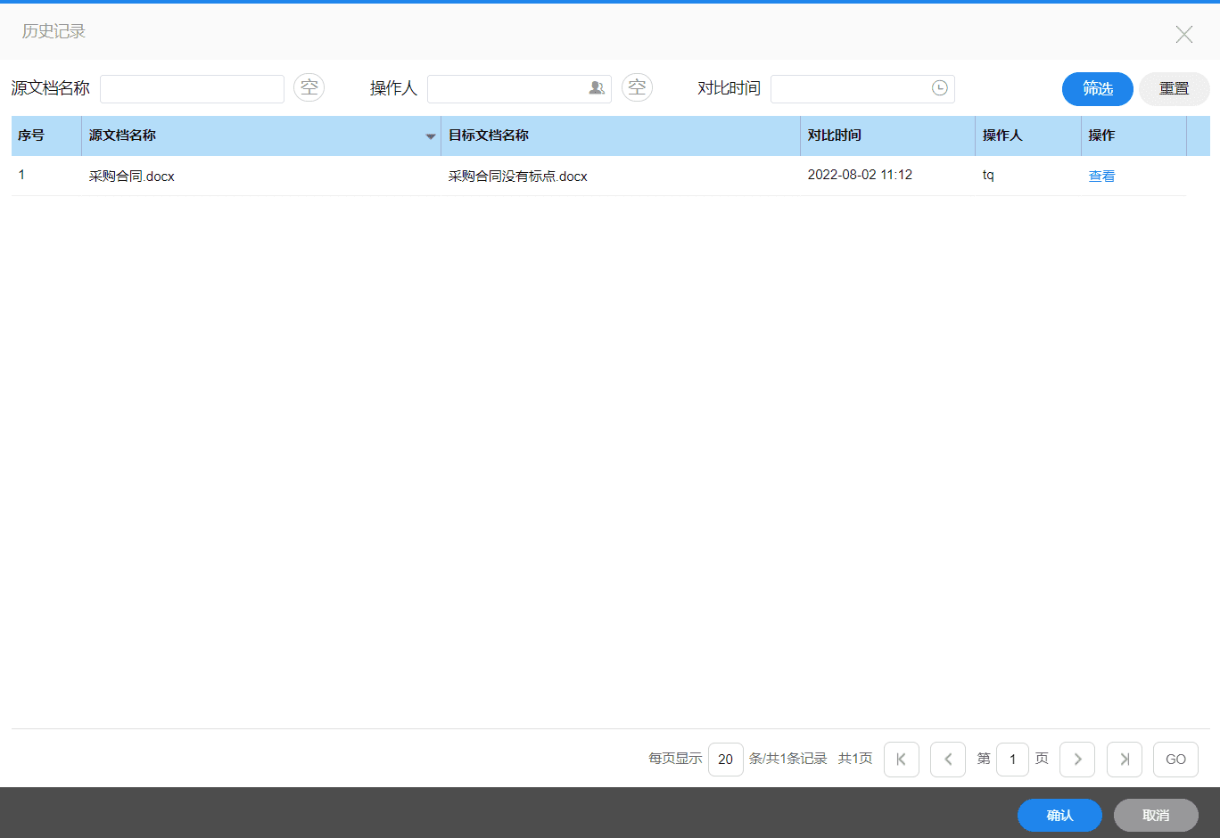Image resolution: width=1220 pixels, height=838 pixels.
Task: Go to the previous page of records
Action: tap(948, 760)
